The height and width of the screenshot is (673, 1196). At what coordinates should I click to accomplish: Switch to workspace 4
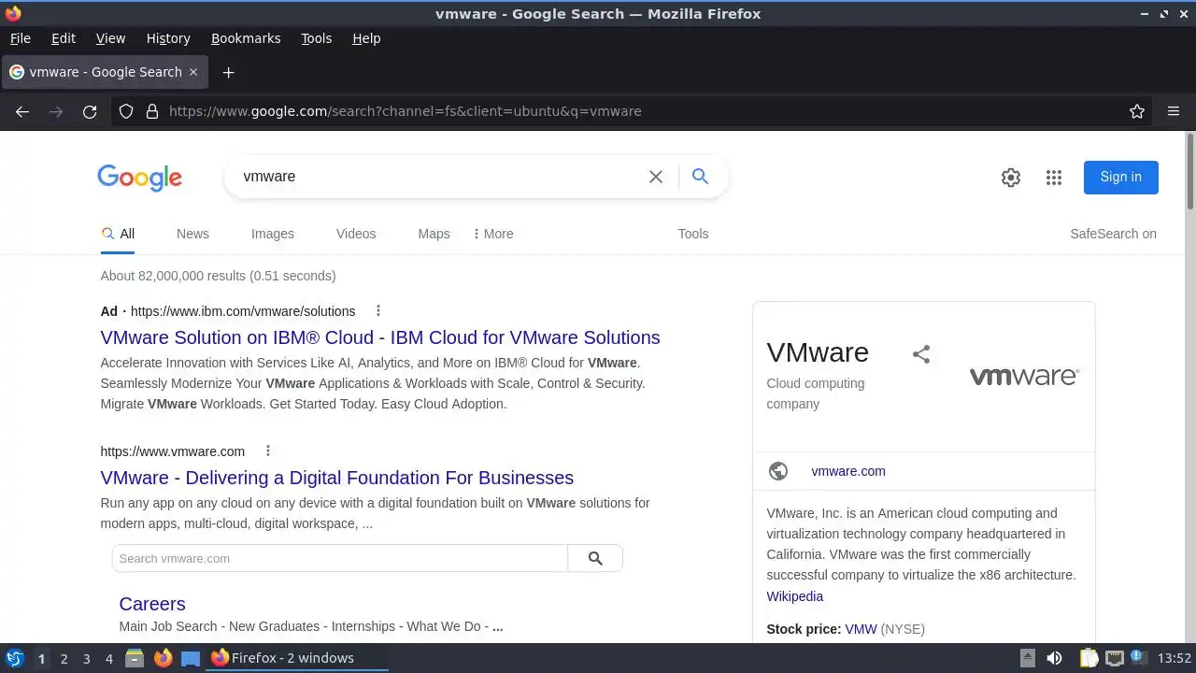pos(108,659)
